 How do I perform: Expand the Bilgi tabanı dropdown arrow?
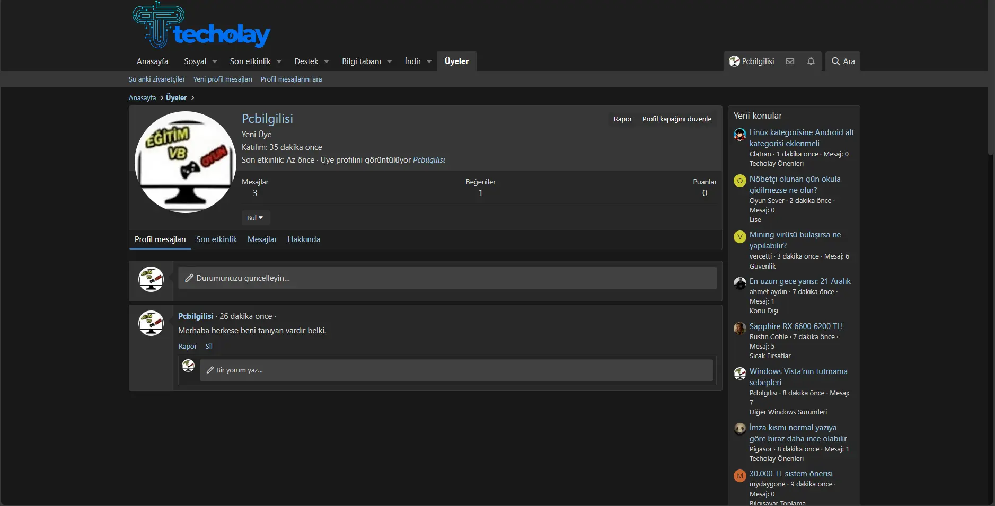pyautogui.click(x=390, y=61)
